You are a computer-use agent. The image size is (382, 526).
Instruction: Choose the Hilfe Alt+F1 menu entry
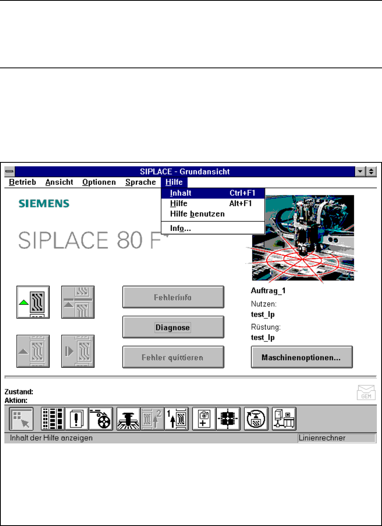pyautogui.click(x=213, y=204)
